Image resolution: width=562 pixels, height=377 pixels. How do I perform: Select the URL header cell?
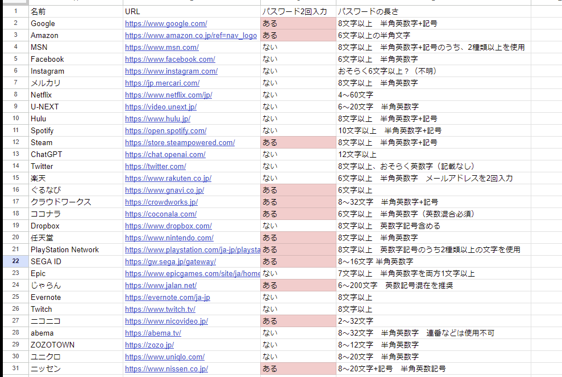(x=192, y=11)
